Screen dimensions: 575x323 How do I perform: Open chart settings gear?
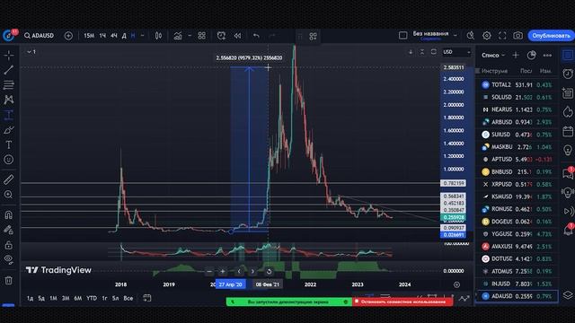tap(487, 36)
